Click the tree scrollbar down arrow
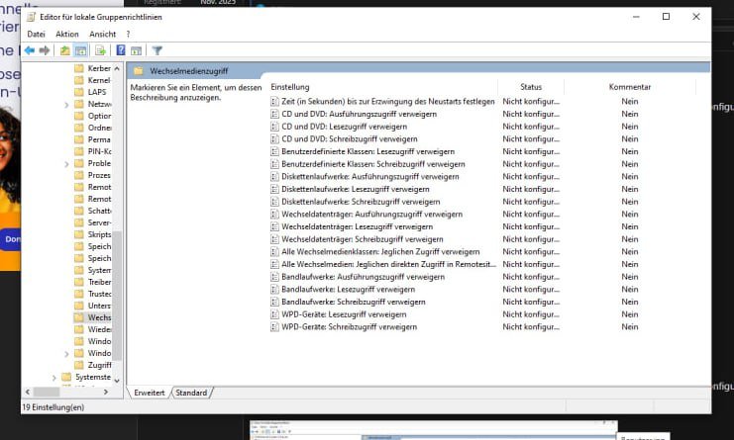The image size is (734, 440). coord(117,381)
